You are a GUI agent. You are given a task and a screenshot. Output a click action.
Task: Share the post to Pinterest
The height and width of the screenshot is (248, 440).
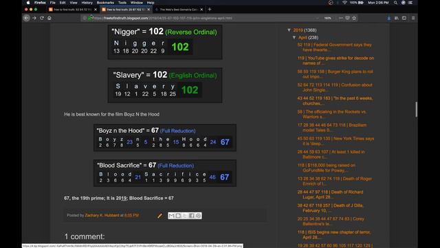pos(198,216)
